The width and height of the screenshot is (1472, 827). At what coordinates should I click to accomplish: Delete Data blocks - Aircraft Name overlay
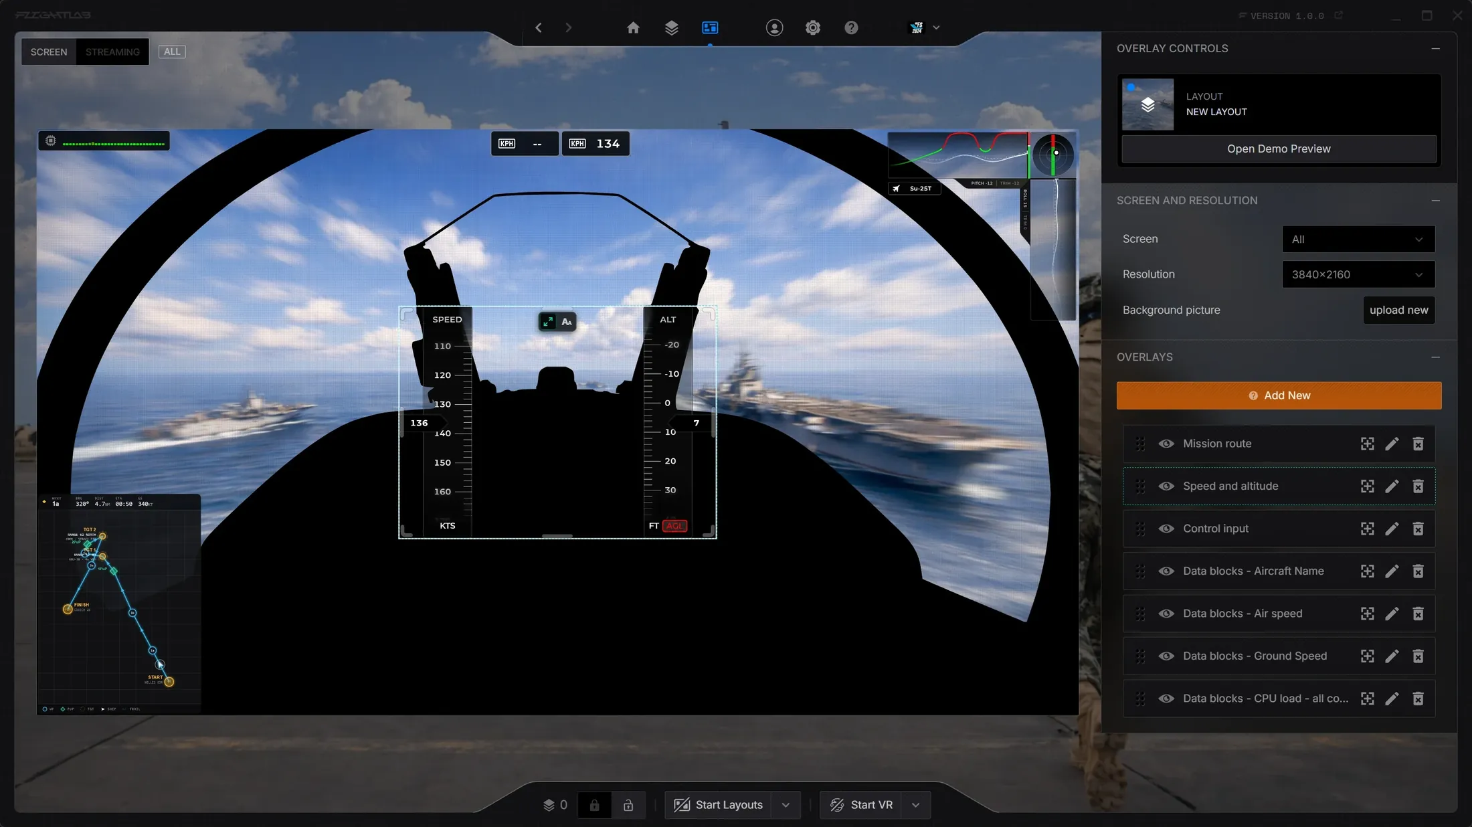pos(1418,571)
